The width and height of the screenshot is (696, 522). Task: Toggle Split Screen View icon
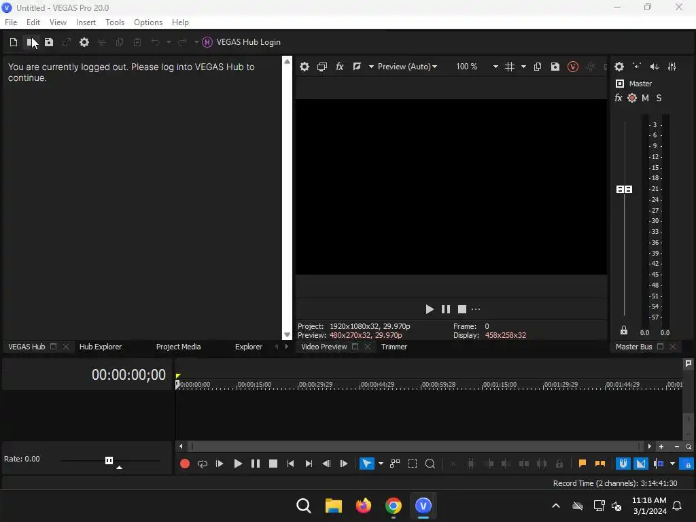(357, 67)
